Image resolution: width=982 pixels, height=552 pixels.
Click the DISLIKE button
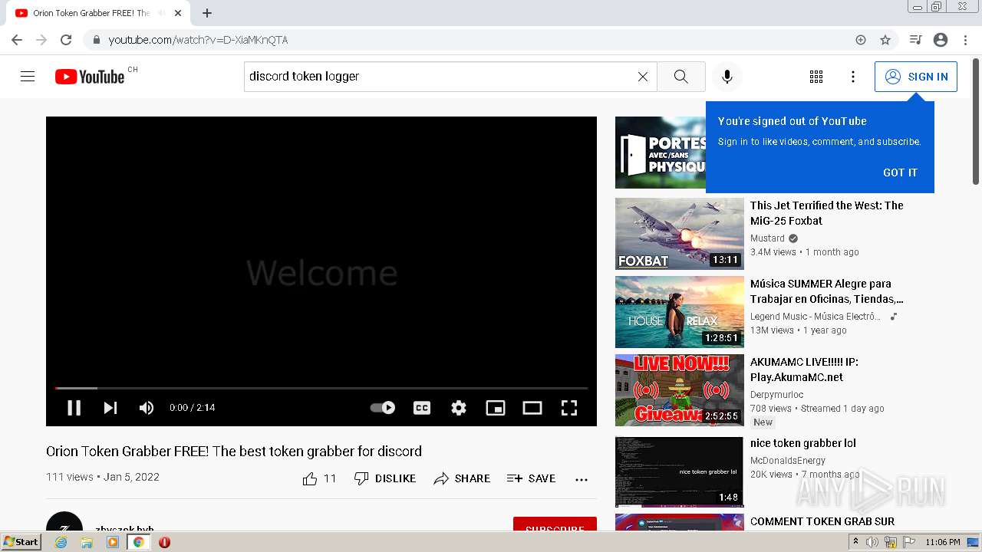click(385, 478)
